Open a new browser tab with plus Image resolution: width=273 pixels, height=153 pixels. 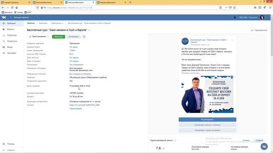tap(130, 3)
